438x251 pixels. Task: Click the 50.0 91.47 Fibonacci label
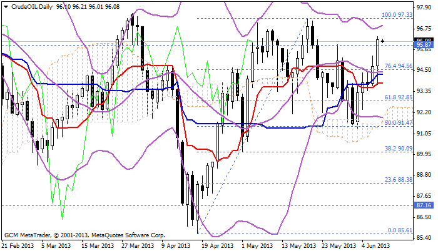tap(397, 123)
